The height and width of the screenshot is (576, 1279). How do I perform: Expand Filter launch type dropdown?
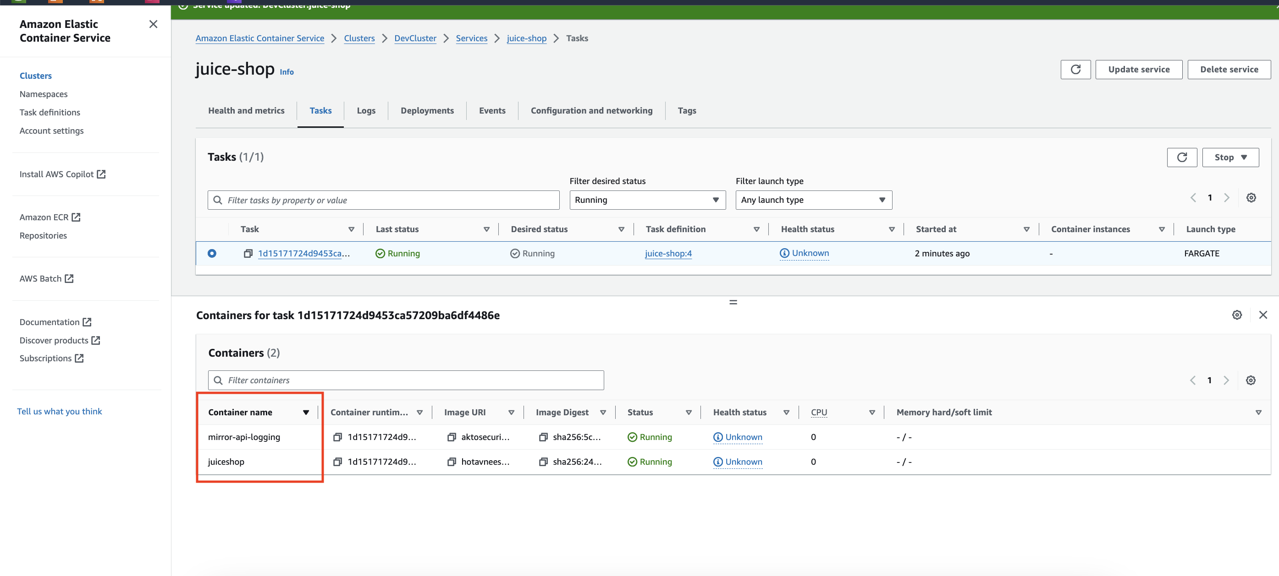(813, 200)
